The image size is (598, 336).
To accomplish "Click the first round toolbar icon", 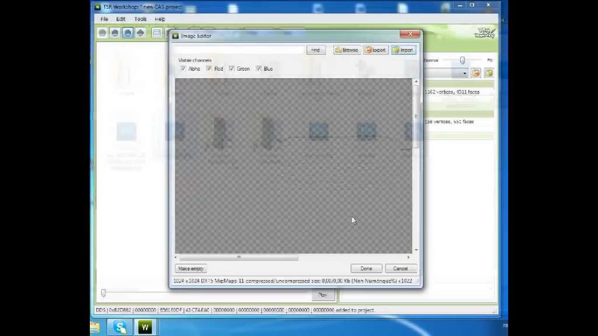I will (x=103, y=33).
